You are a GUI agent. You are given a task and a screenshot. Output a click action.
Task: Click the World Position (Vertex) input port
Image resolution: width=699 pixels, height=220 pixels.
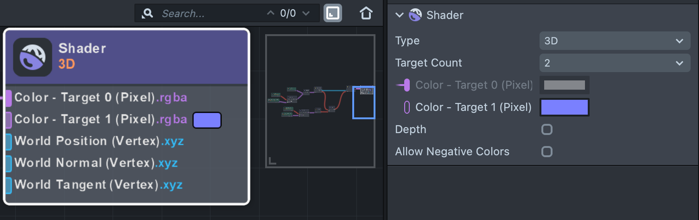(x=8, y=141)
